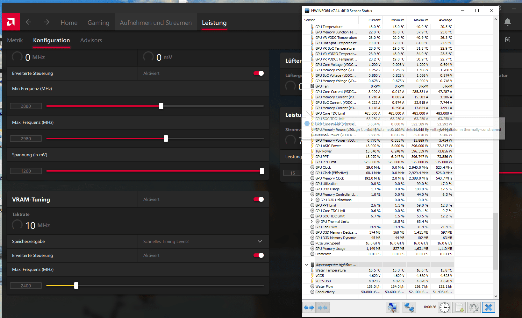Image resolution: width=522 pixels, height=318 pixels.
Task: Click VRAM Max. Frequenz slider handle
Action: click(76, 286)
